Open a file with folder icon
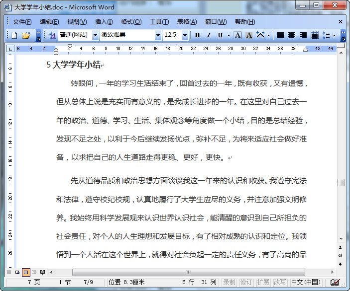Screen dimensions: 350x291 click(x=26, y=35)
